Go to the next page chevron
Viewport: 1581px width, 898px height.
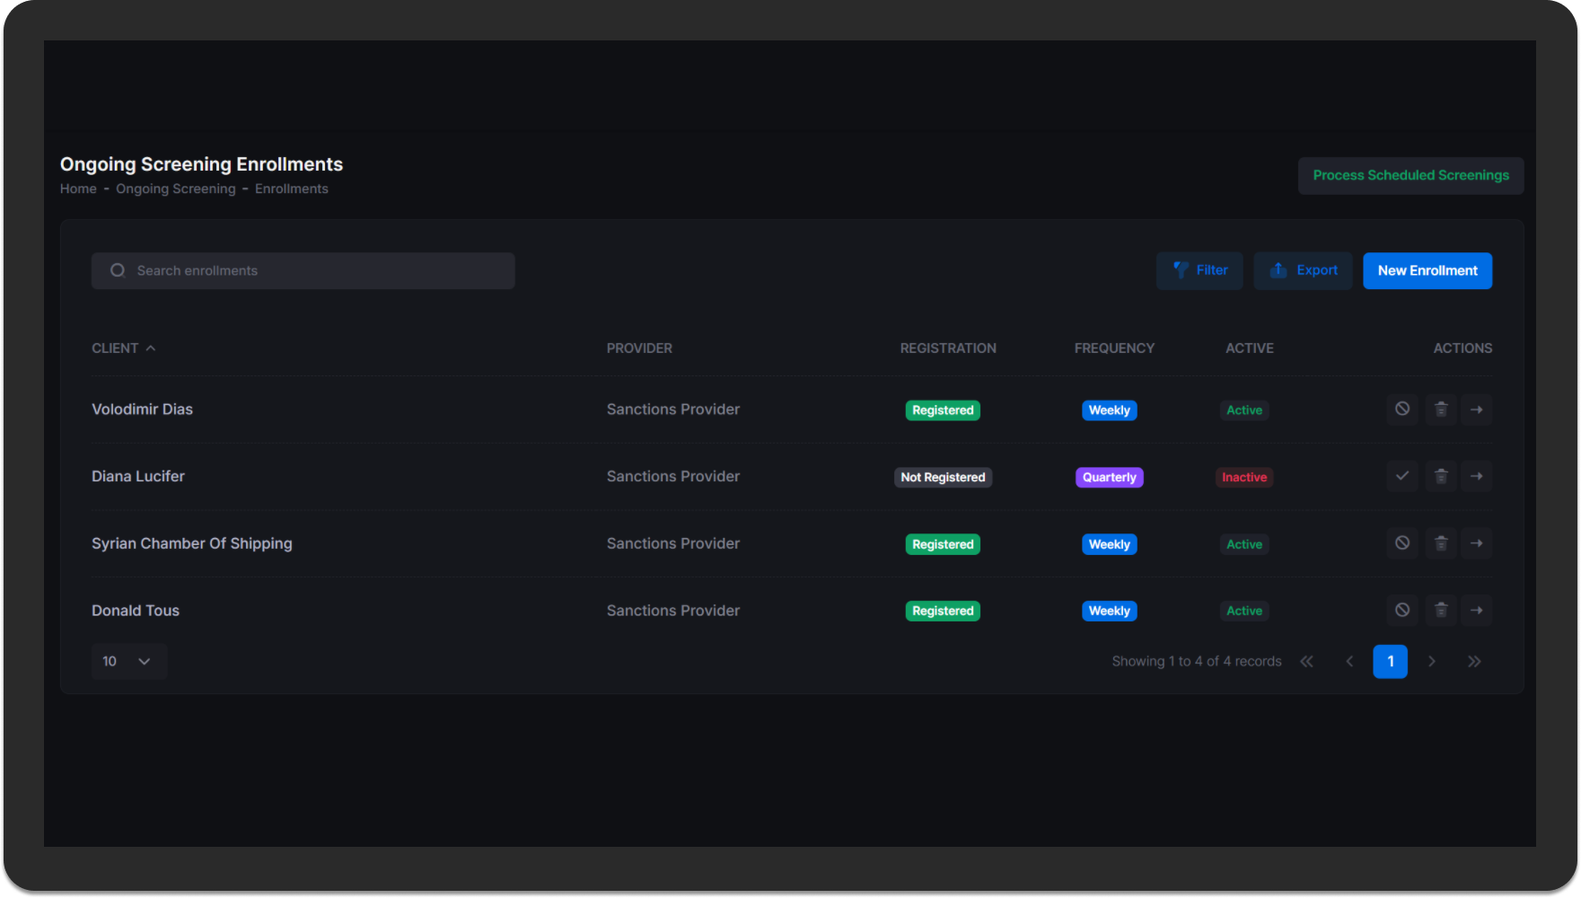click(1432, 662)
